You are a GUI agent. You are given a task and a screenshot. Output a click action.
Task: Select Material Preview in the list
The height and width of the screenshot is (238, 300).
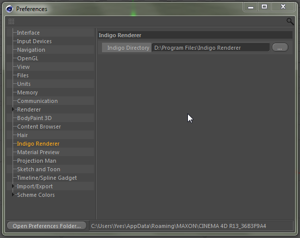(38, 152)
